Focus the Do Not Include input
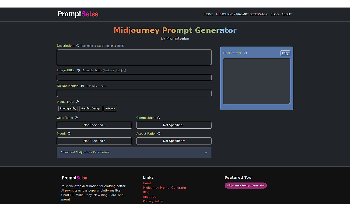This screenshot has width=350, height=212. tap(134, 93)
